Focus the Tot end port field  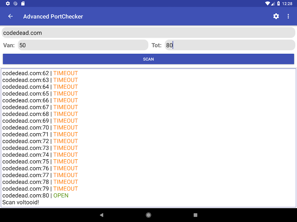coord(230,45)
